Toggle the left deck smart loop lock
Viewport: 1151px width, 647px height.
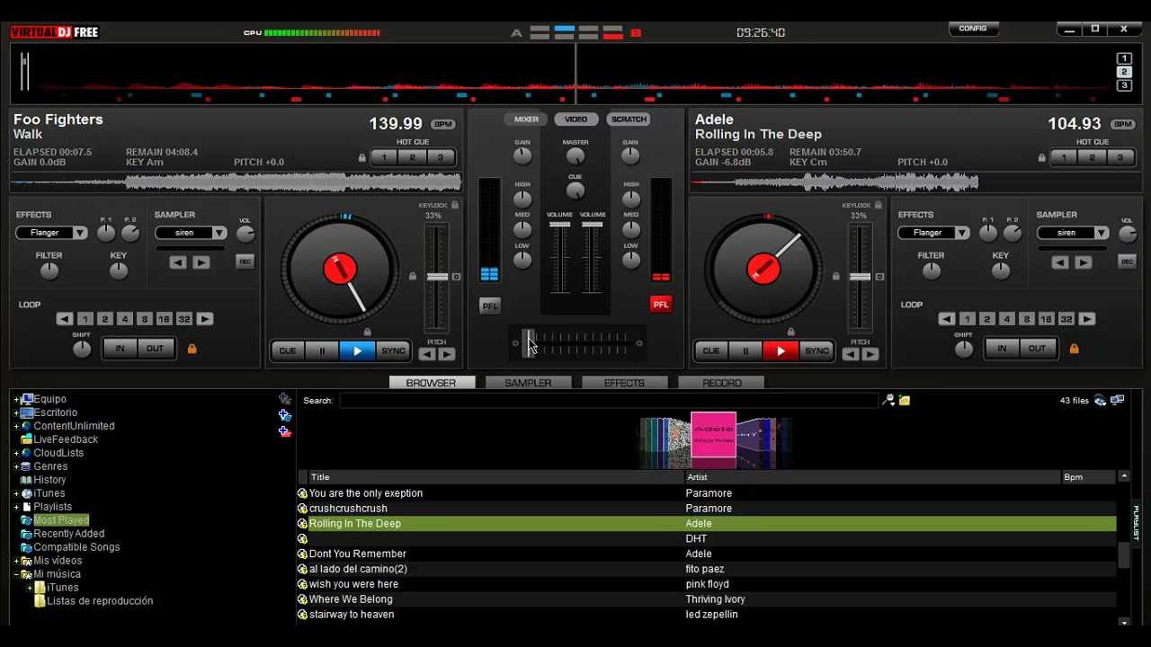pos(192,349)
